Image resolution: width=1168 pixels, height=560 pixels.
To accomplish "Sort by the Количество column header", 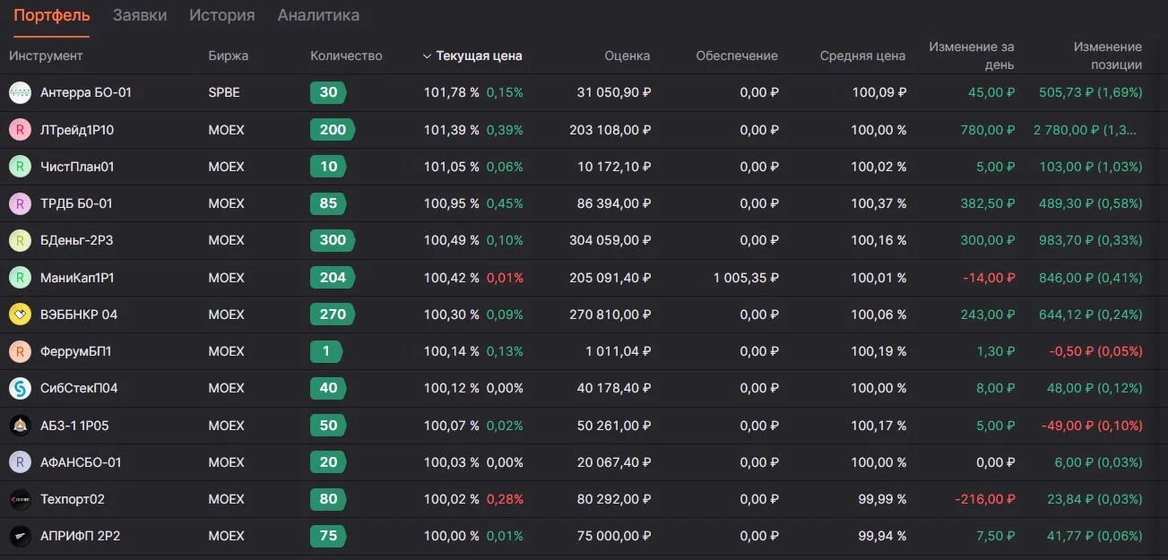I will (x=346, y=56).
